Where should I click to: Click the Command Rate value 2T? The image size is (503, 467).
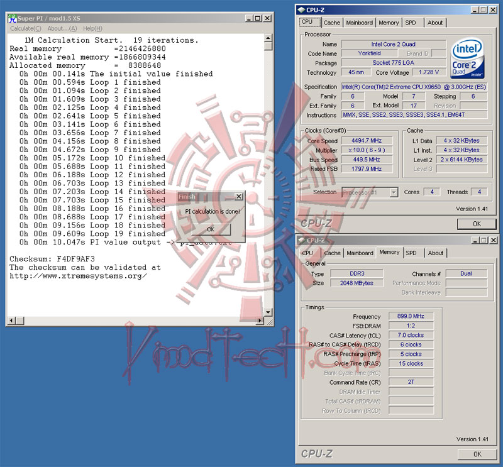pos(411,382)
